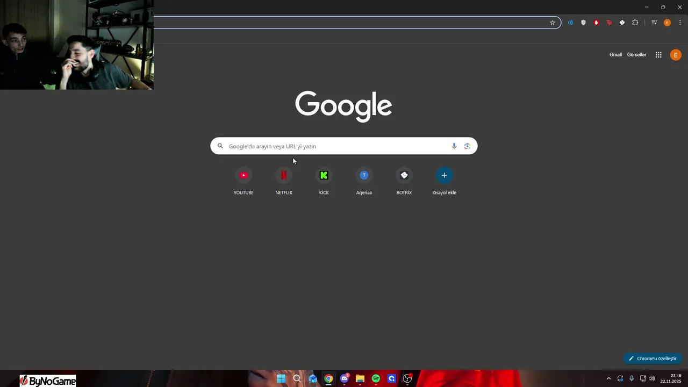Open the red hand blocker extension

point(596,23)
